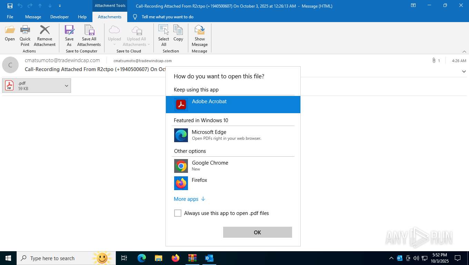Switch to the Message tab
The image size is (469, 265).
click(x=33, y=17)
